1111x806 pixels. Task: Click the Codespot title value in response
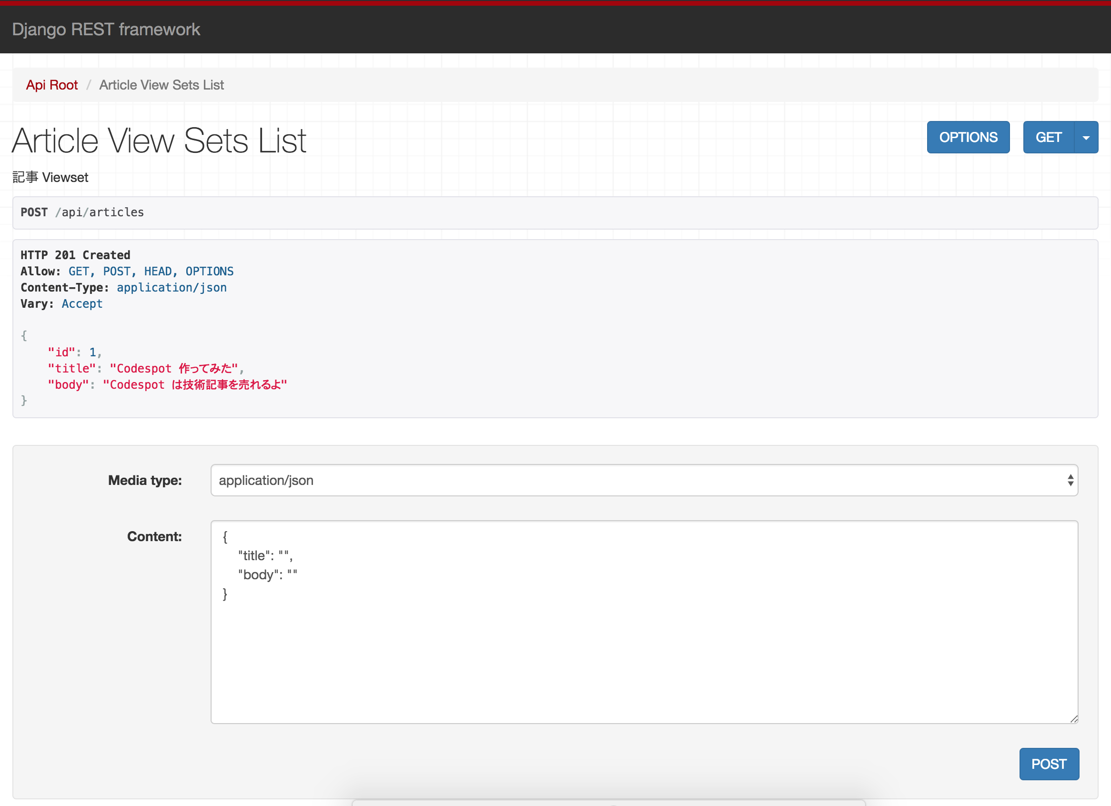[174, 369]
